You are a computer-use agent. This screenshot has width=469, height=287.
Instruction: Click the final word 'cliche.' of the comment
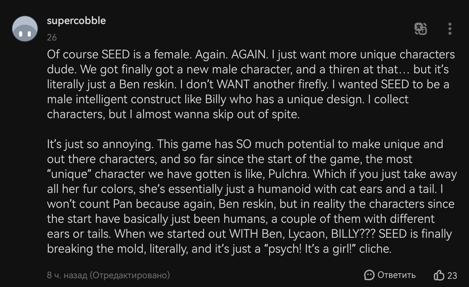pos(375,249)
